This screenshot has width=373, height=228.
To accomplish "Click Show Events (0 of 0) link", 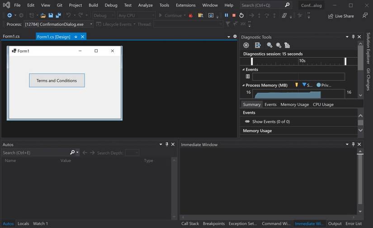I will (x=271, y=121).
